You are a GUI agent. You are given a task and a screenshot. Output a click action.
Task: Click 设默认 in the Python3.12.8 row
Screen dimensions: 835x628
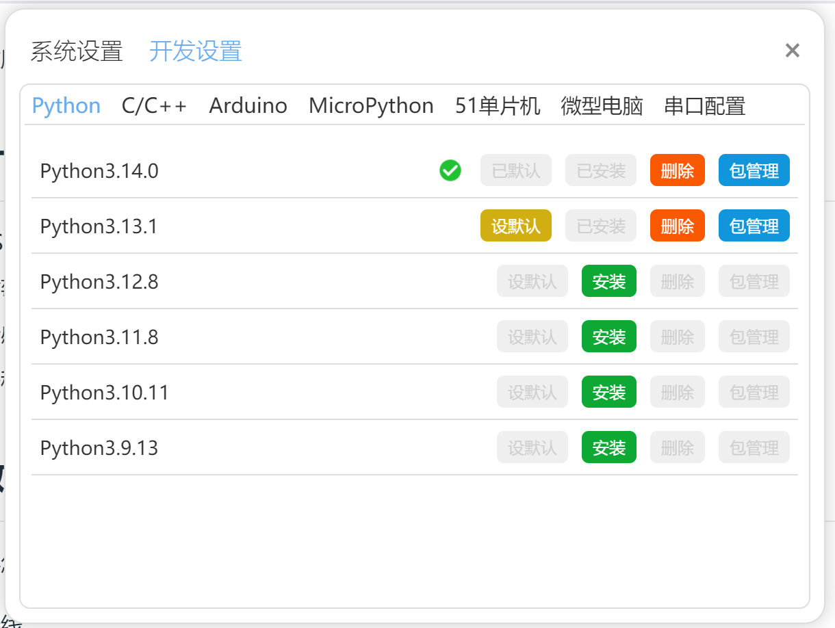click(532, 281)
